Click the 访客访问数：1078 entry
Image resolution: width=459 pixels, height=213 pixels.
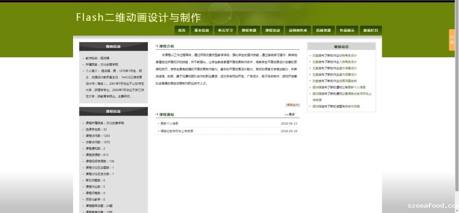tap(98, 143)
